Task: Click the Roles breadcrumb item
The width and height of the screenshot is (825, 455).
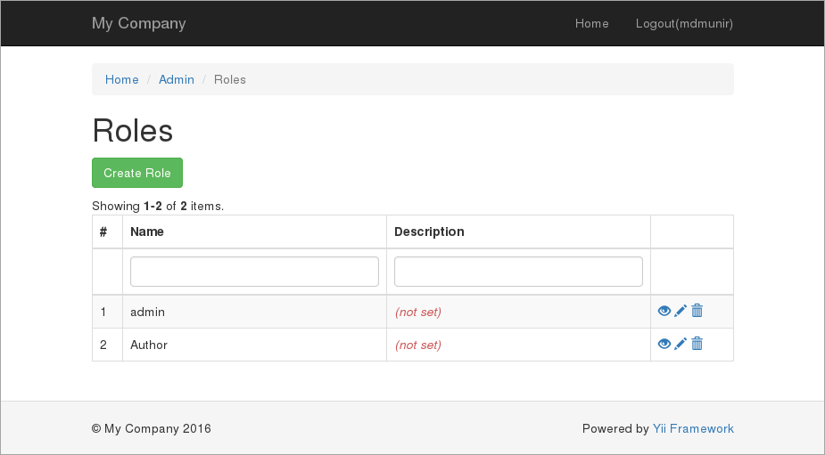Action: click(230, 79)
